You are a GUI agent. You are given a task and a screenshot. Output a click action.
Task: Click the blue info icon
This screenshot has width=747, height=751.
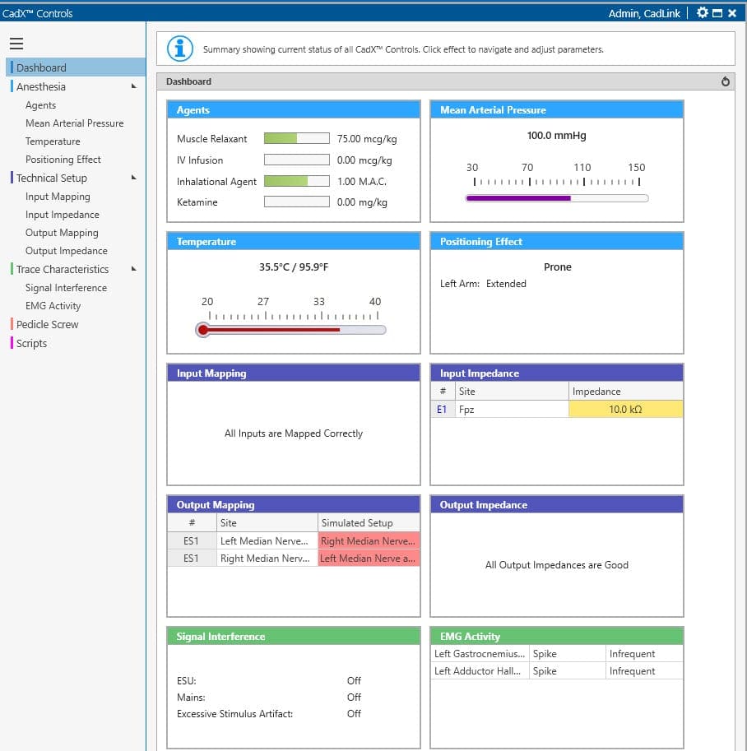pos(180,49)
